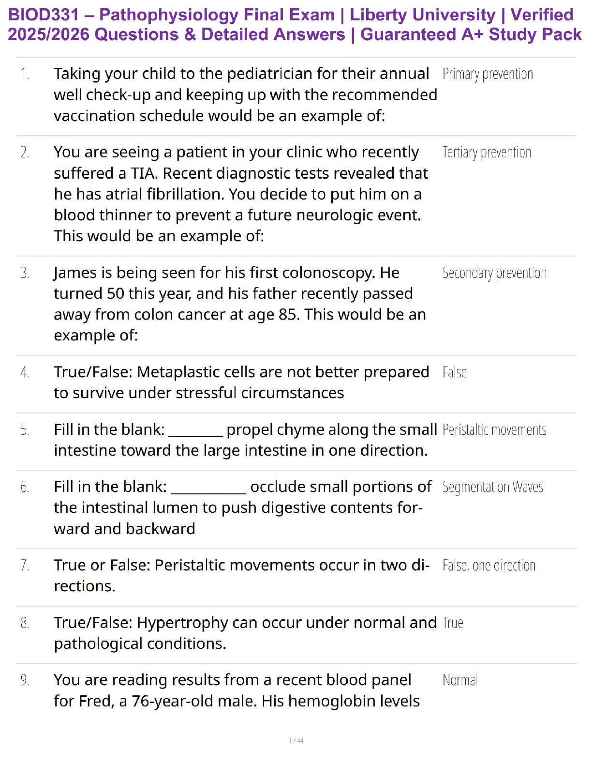Click the answer 'Normal' for question 9
The width and height of the screenshot is (592, 767).
click(460, 680)
